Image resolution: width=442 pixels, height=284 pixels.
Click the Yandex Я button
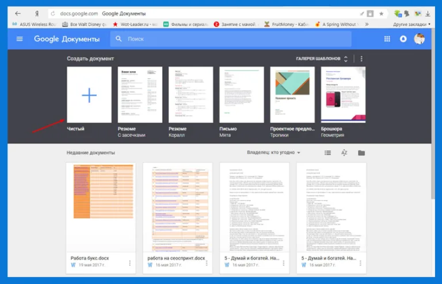[x=37, y=14]
